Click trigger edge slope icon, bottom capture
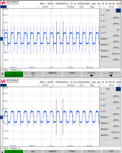 point(100,85)
